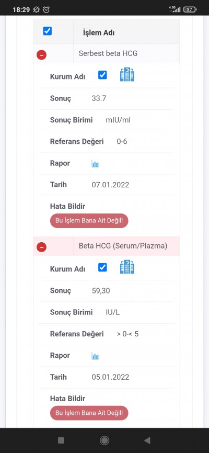The image size is (209, 453).
Task: Select the Beta HCG (Serum/Plazma) row title
Action: point(123,246)
